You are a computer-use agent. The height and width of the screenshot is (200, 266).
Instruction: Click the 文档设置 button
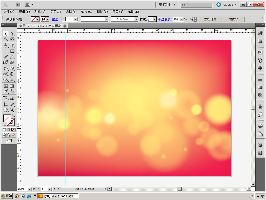point(210,19)
